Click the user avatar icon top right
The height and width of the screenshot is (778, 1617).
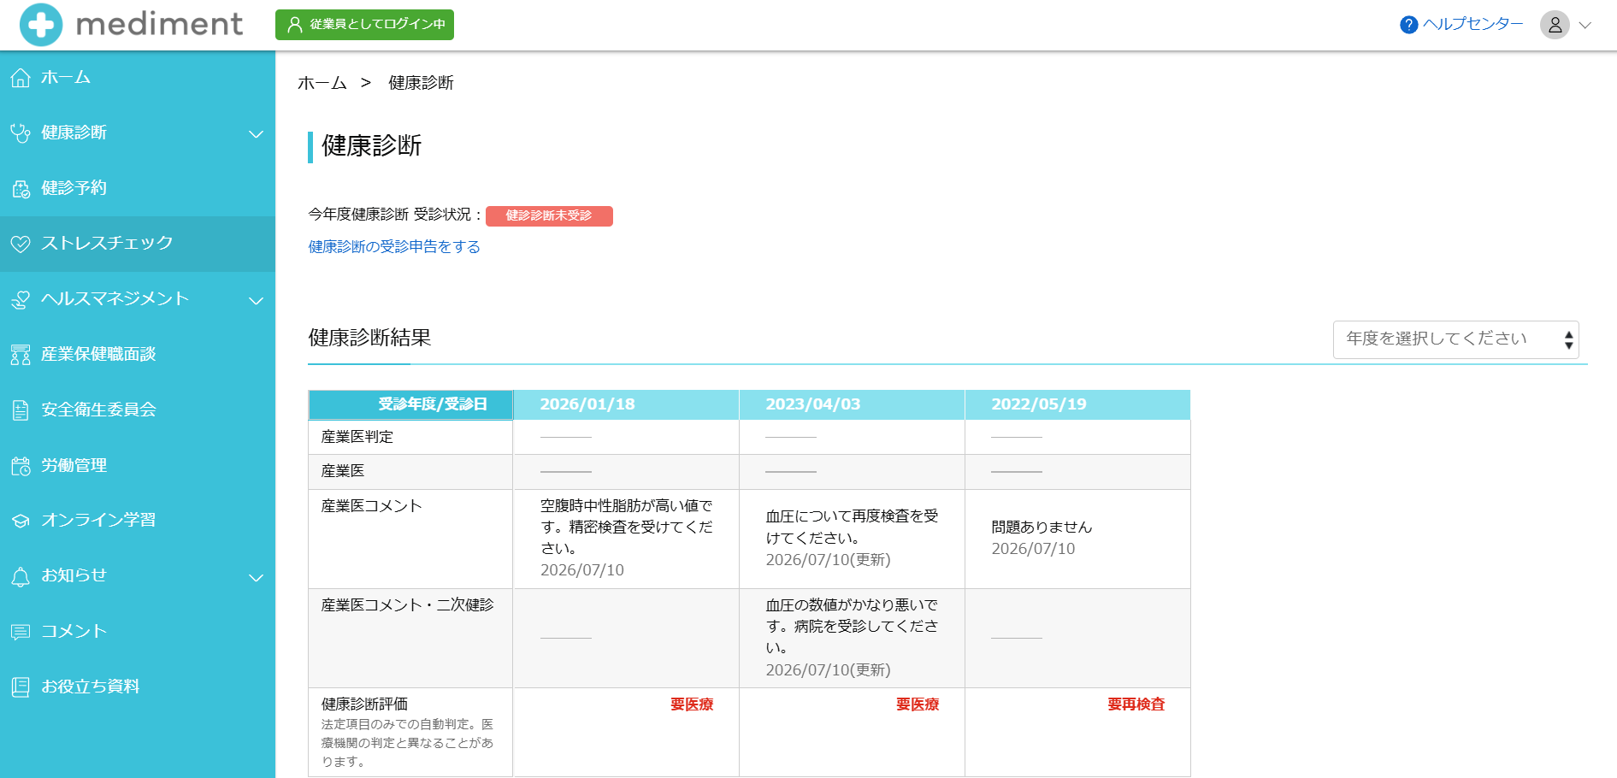[1555, 25]
